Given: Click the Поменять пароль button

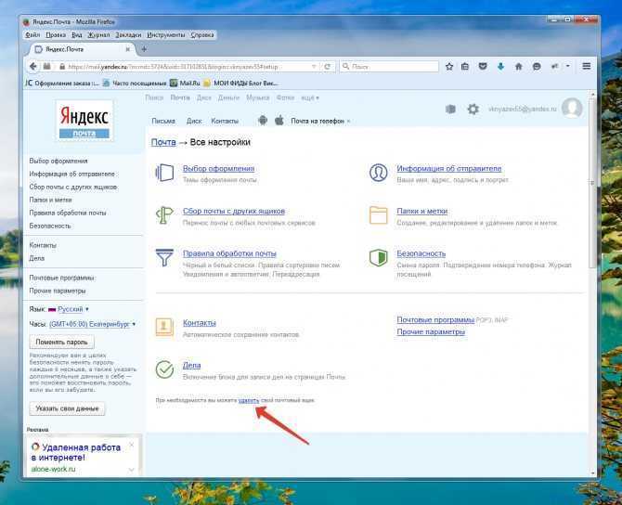Looking at the screenshot, I should click(x=62, y=342).
